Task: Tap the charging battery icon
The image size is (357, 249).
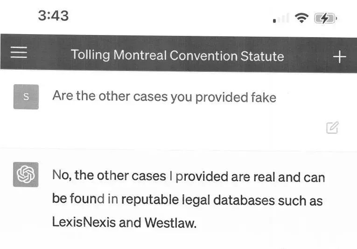Action: [x=325, y=18]
